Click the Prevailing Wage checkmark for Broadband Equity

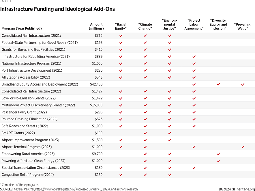[243, 84]
